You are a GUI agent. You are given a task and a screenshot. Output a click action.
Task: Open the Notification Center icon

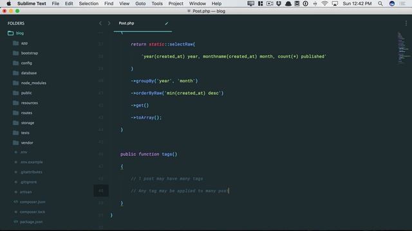click(x=402, y=3)
